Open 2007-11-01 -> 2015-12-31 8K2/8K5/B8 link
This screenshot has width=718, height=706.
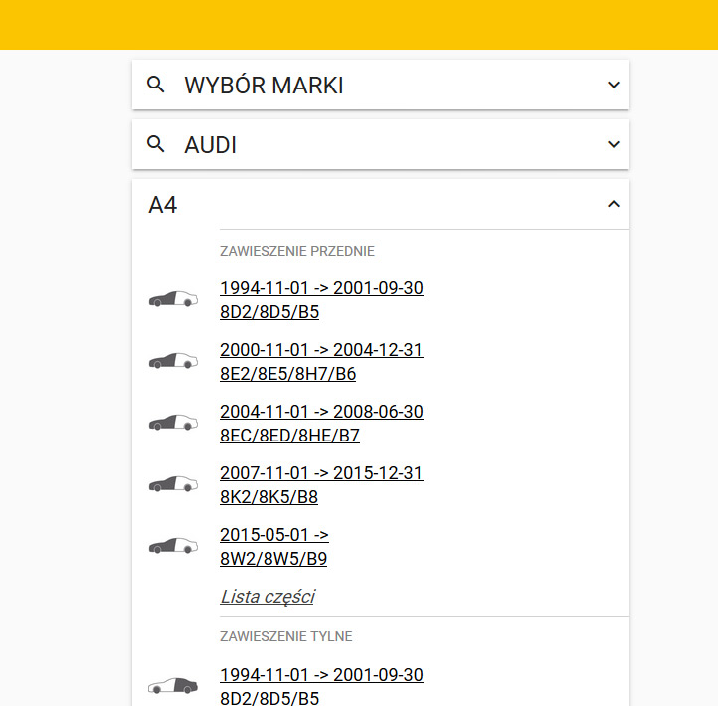click(321, 484)
